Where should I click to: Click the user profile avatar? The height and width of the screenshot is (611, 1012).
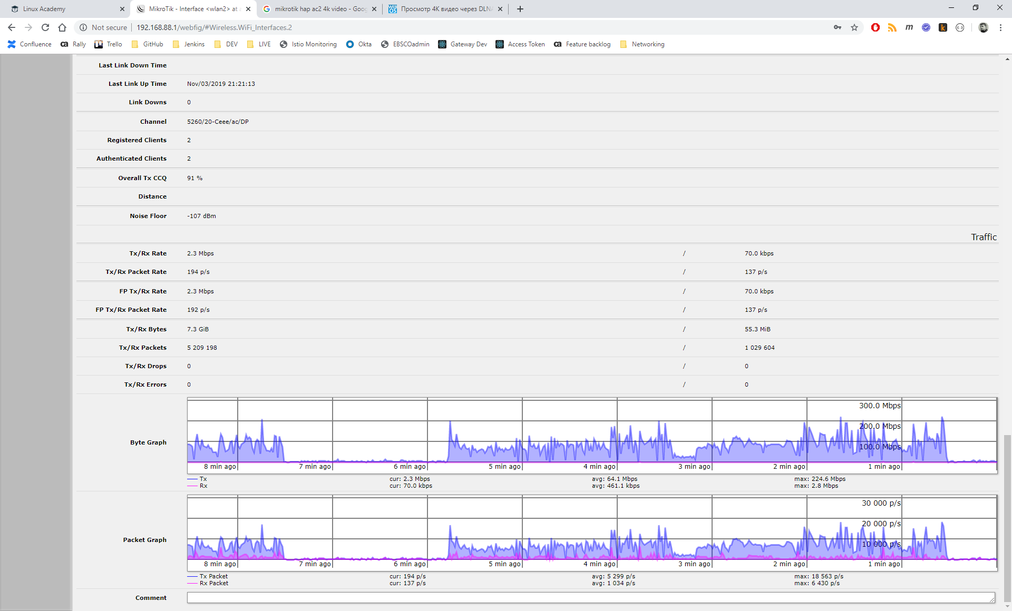(983, 27)
